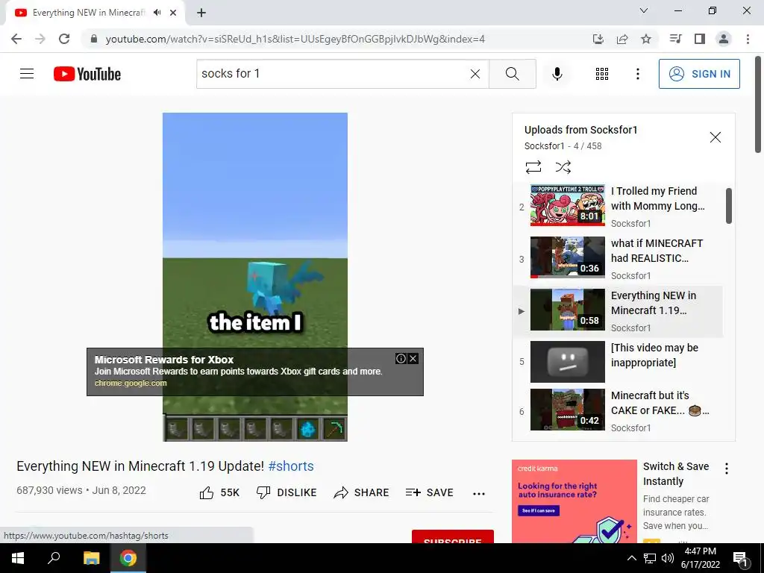Close the Uploads from Socksfor1 playlist panel

(716, 137)
